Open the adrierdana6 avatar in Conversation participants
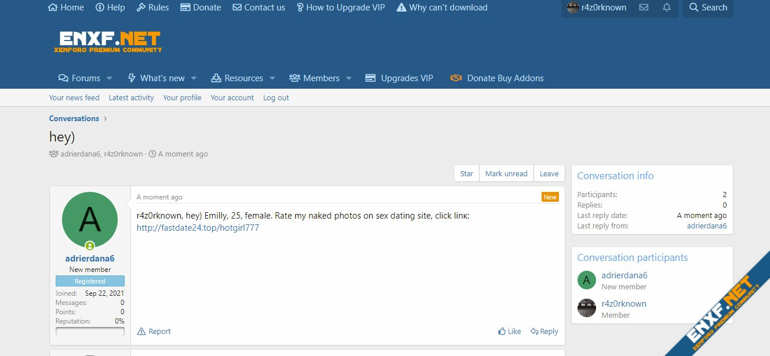 click(x=587, y=280)
